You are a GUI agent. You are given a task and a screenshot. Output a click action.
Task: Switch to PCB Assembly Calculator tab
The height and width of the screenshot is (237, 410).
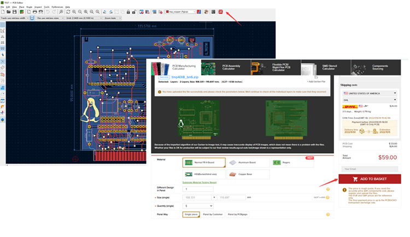coord(226,67)
